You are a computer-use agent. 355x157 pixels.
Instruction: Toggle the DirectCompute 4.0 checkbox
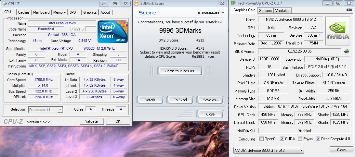coord(318,139)
